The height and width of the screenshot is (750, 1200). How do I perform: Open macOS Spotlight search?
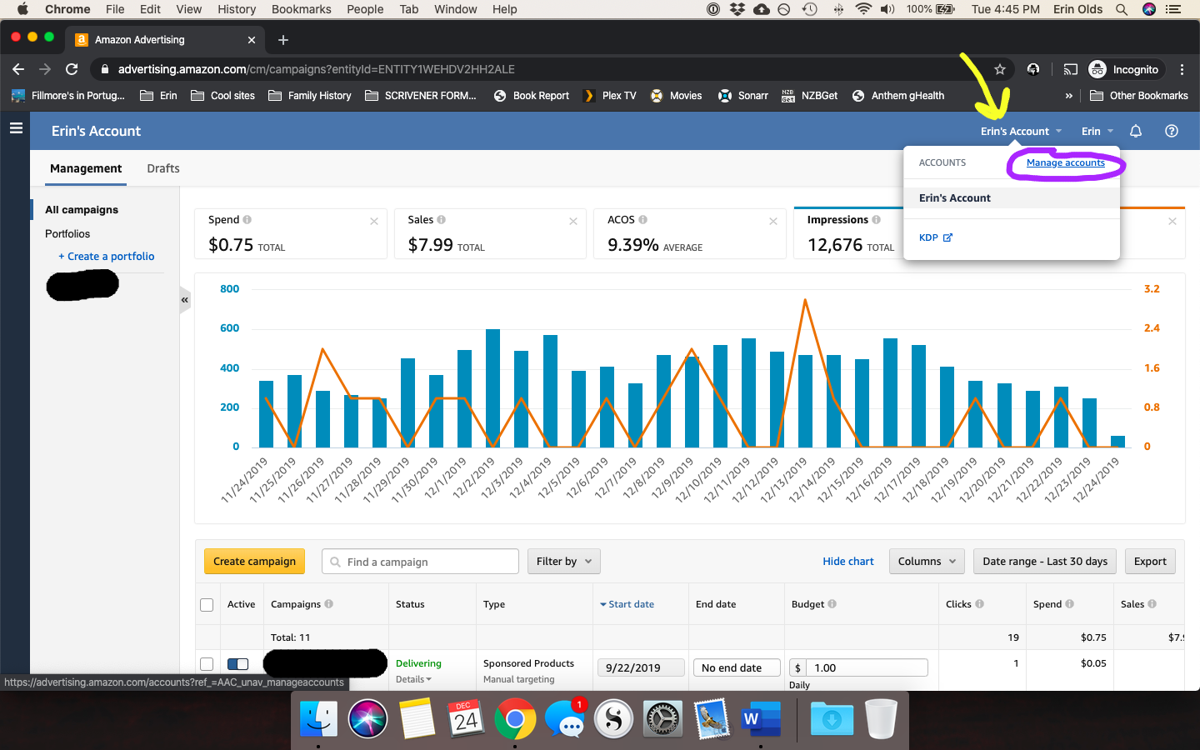pyautogui.click(x=1122, y=9)
